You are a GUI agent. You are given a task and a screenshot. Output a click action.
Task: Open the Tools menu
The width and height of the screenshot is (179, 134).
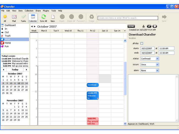tap(54, 11)
